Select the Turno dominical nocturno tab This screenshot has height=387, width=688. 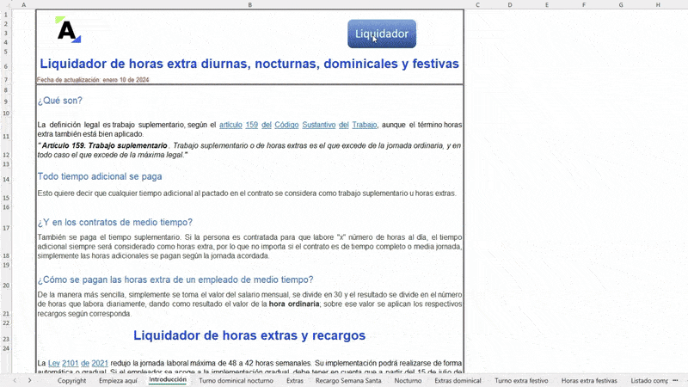[x=236, y=380]
